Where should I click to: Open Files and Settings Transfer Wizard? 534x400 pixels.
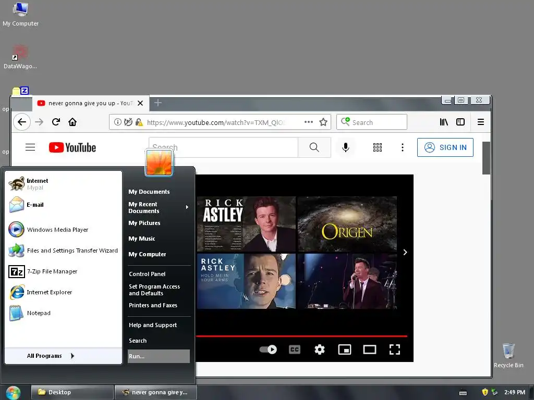[63, 251]
